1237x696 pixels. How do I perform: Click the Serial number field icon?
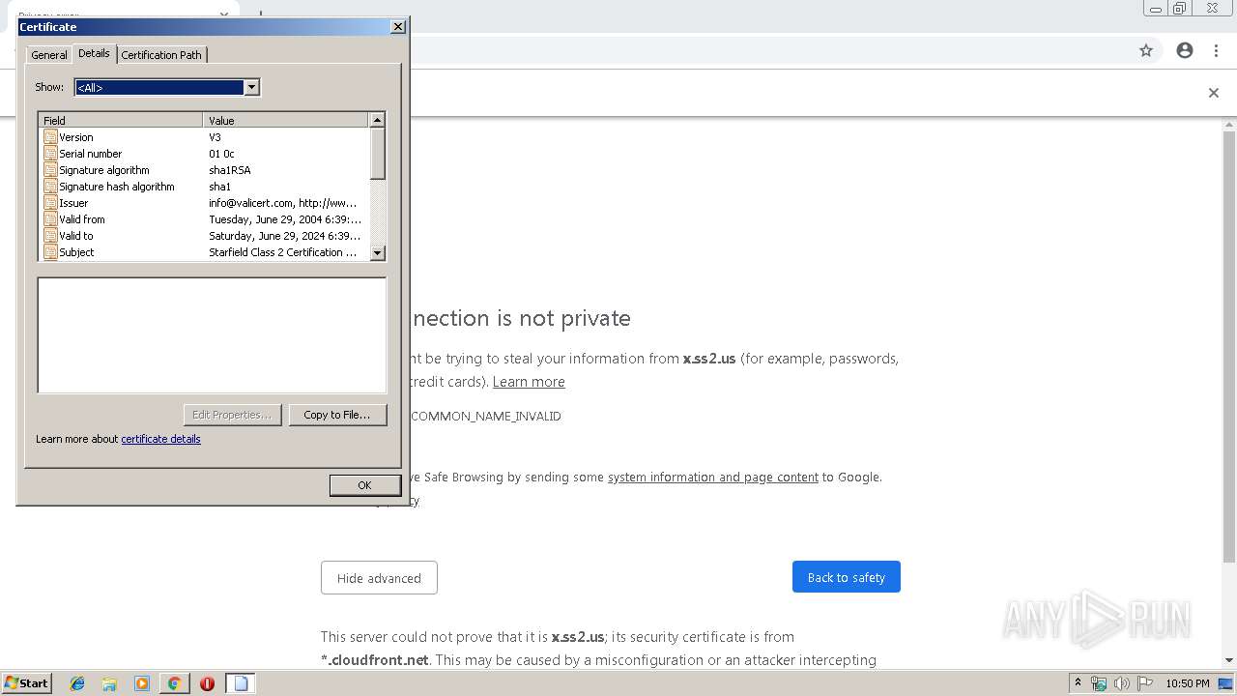tap(50, 154)
